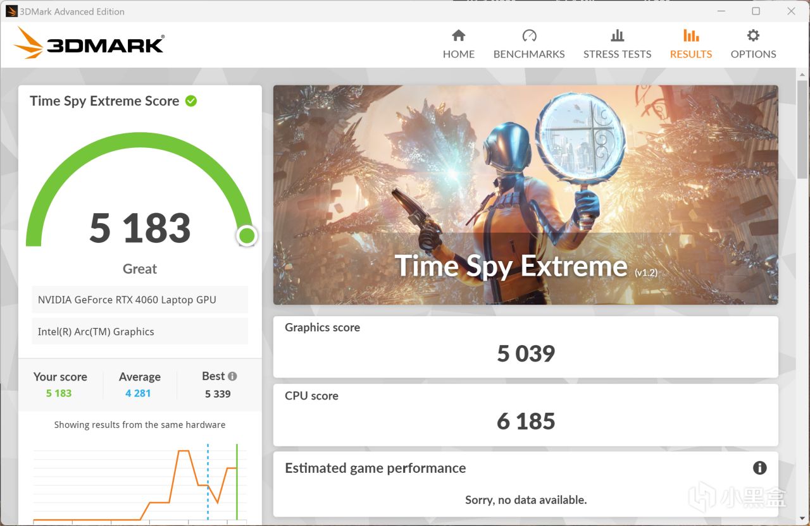This screenshot has width=810, height=526.
Task: Click the 3DMark title bar app icon
Action: 11,11
